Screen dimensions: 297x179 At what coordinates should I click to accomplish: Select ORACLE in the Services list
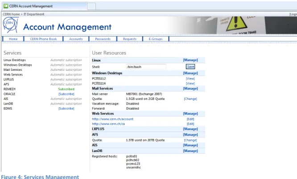click(9, 94)
